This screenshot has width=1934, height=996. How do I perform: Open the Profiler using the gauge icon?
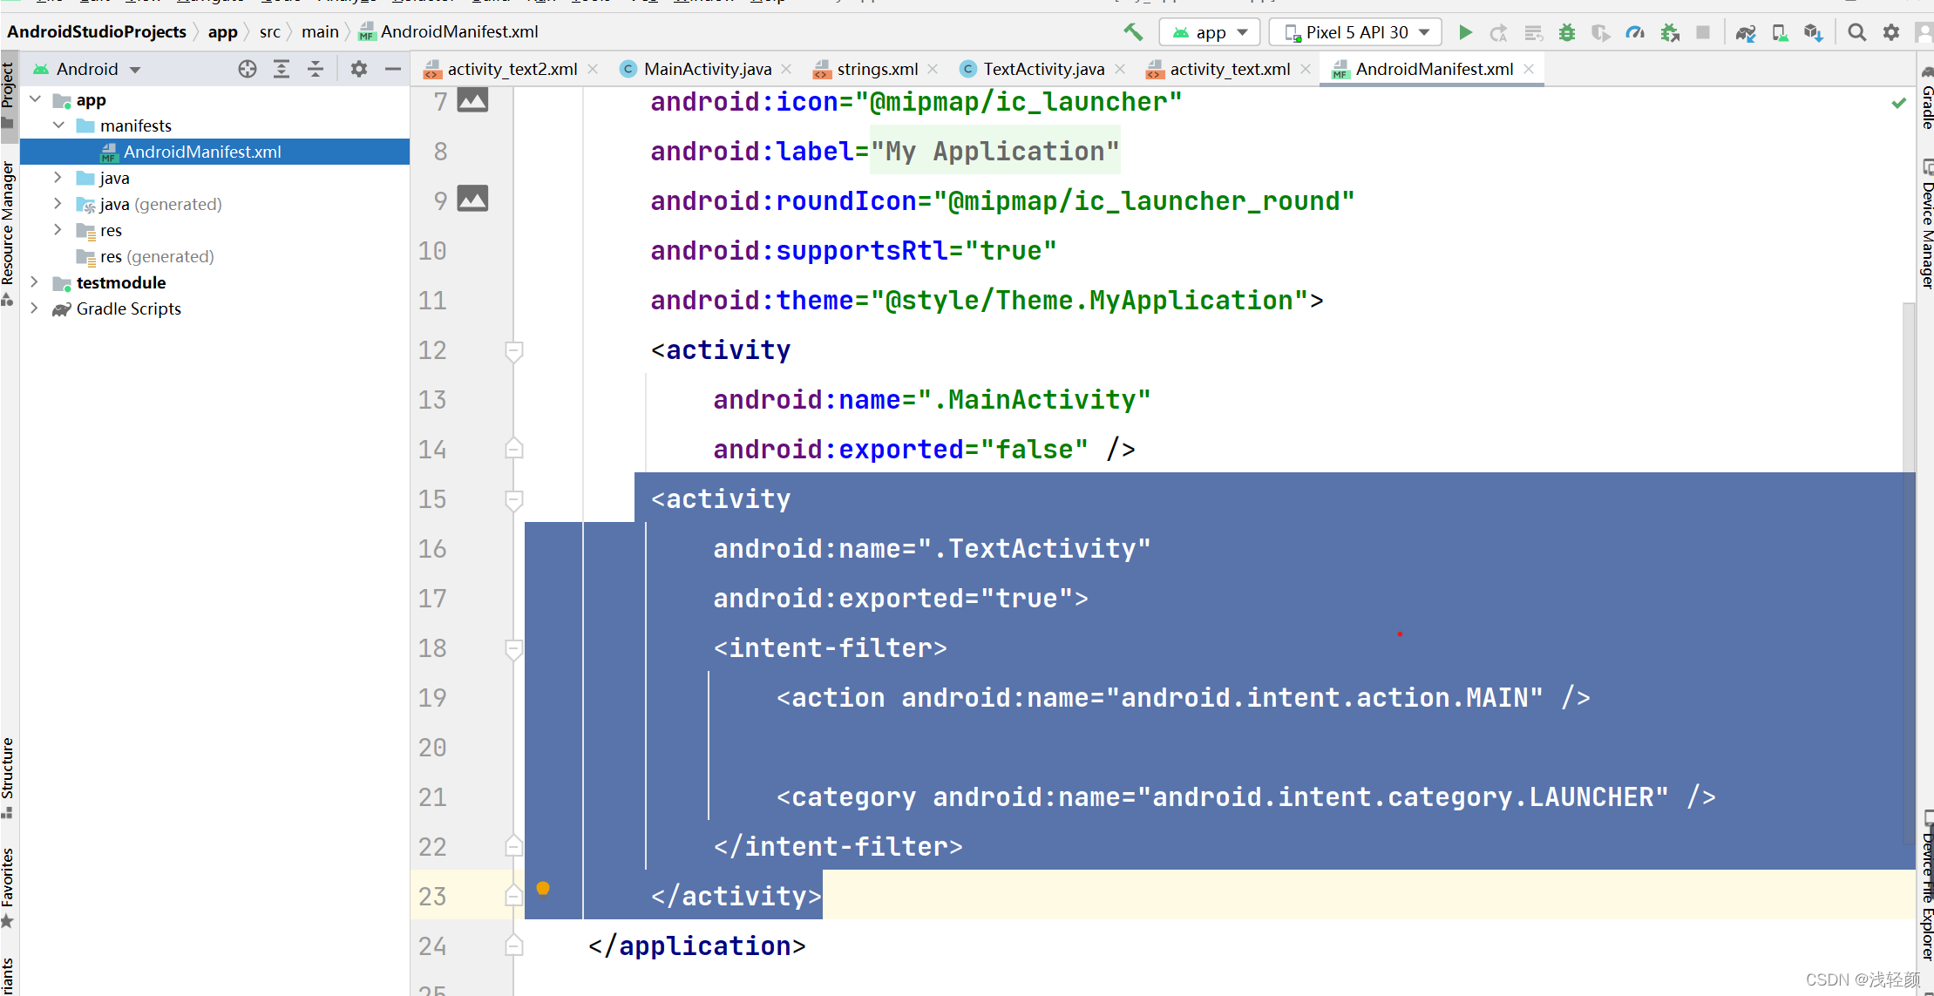coord(1635,32)
